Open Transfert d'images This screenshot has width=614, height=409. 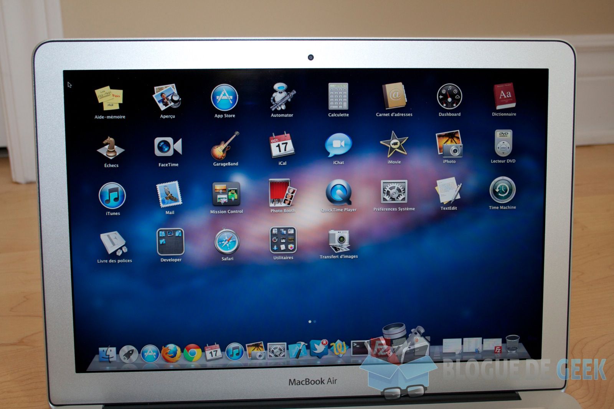tap(339, 241)
